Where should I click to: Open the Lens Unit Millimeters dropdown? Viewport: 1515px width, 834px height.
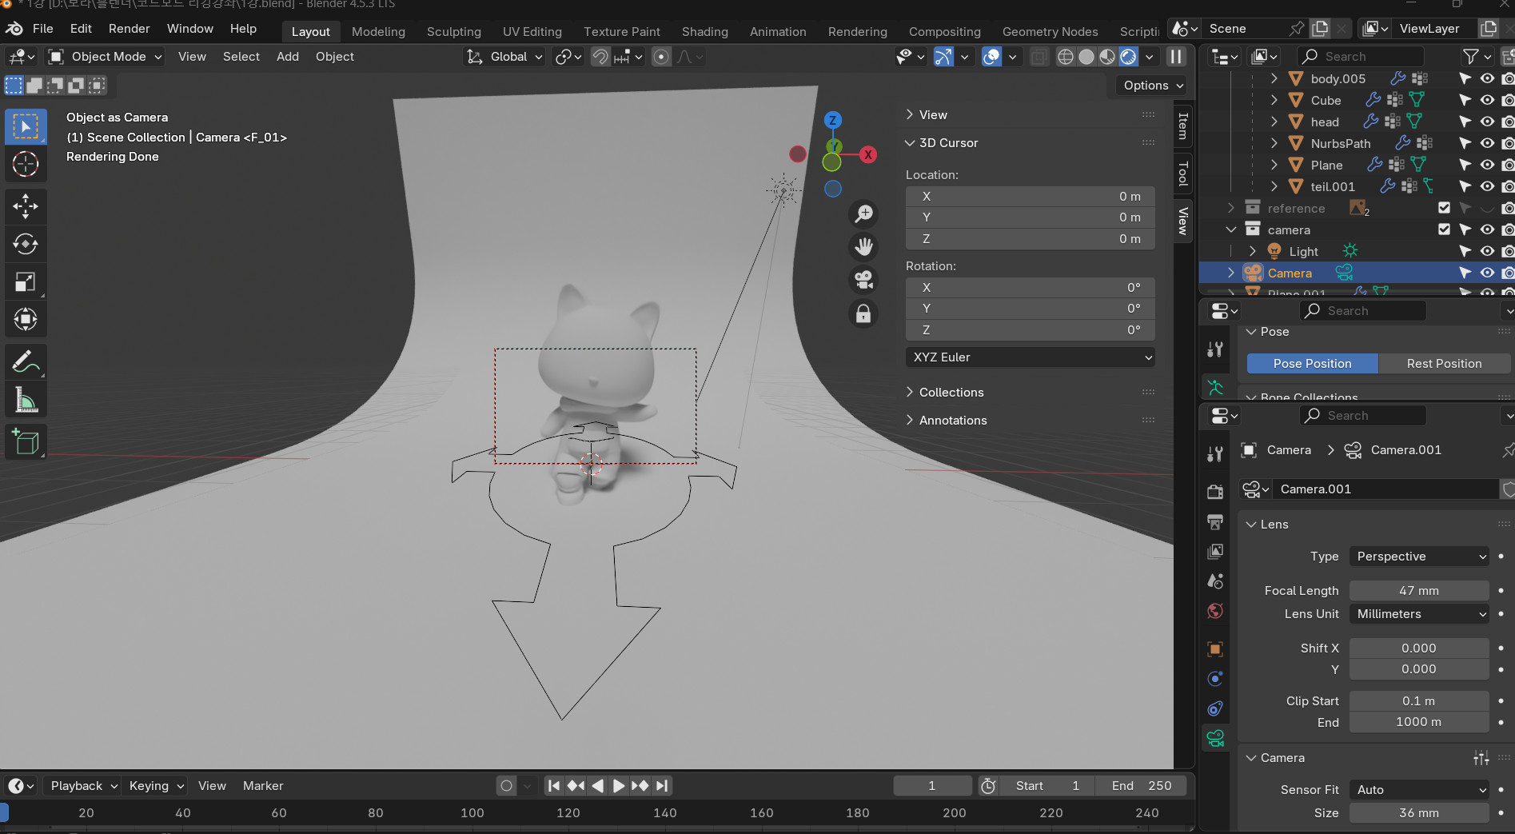(1419, 614)
